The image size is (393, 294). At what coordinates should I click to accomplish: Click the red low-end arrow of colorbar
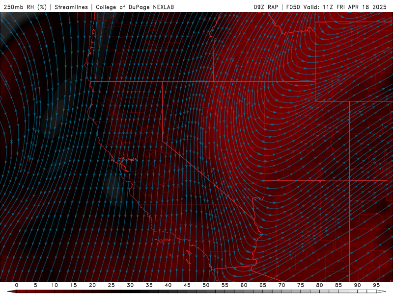coord(11,292)
